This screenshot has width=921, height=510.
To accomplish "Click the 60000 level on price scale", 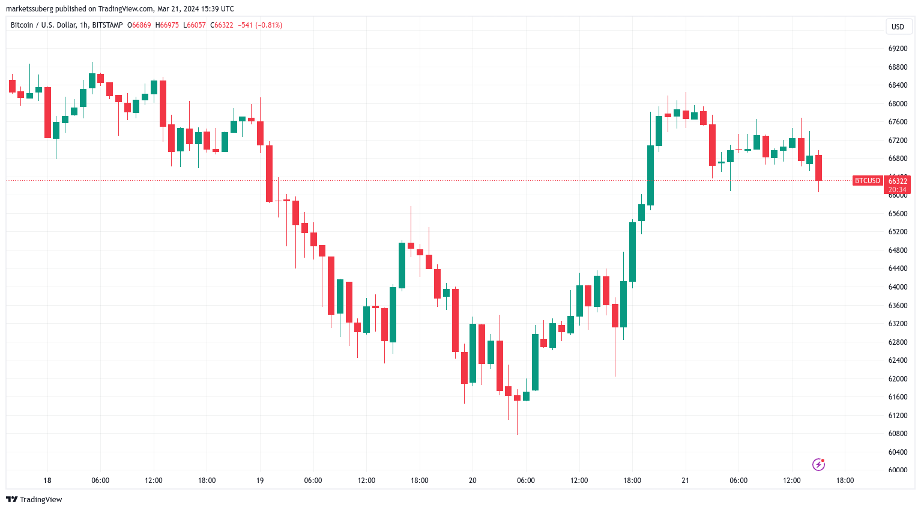I will click(898, 470).
